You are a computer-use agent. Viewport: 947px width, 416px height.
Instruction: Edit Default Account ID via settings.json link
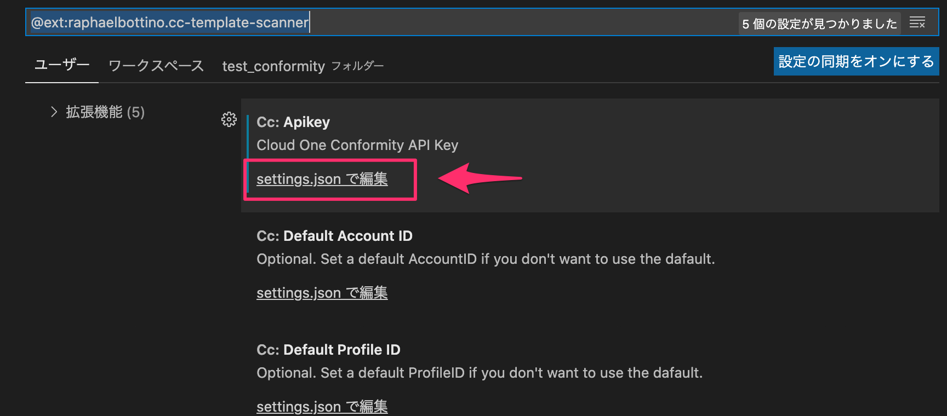[322, 293]
